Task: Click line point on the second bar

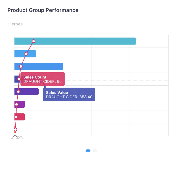Action: pyautogui.click(x=26, y=54)
